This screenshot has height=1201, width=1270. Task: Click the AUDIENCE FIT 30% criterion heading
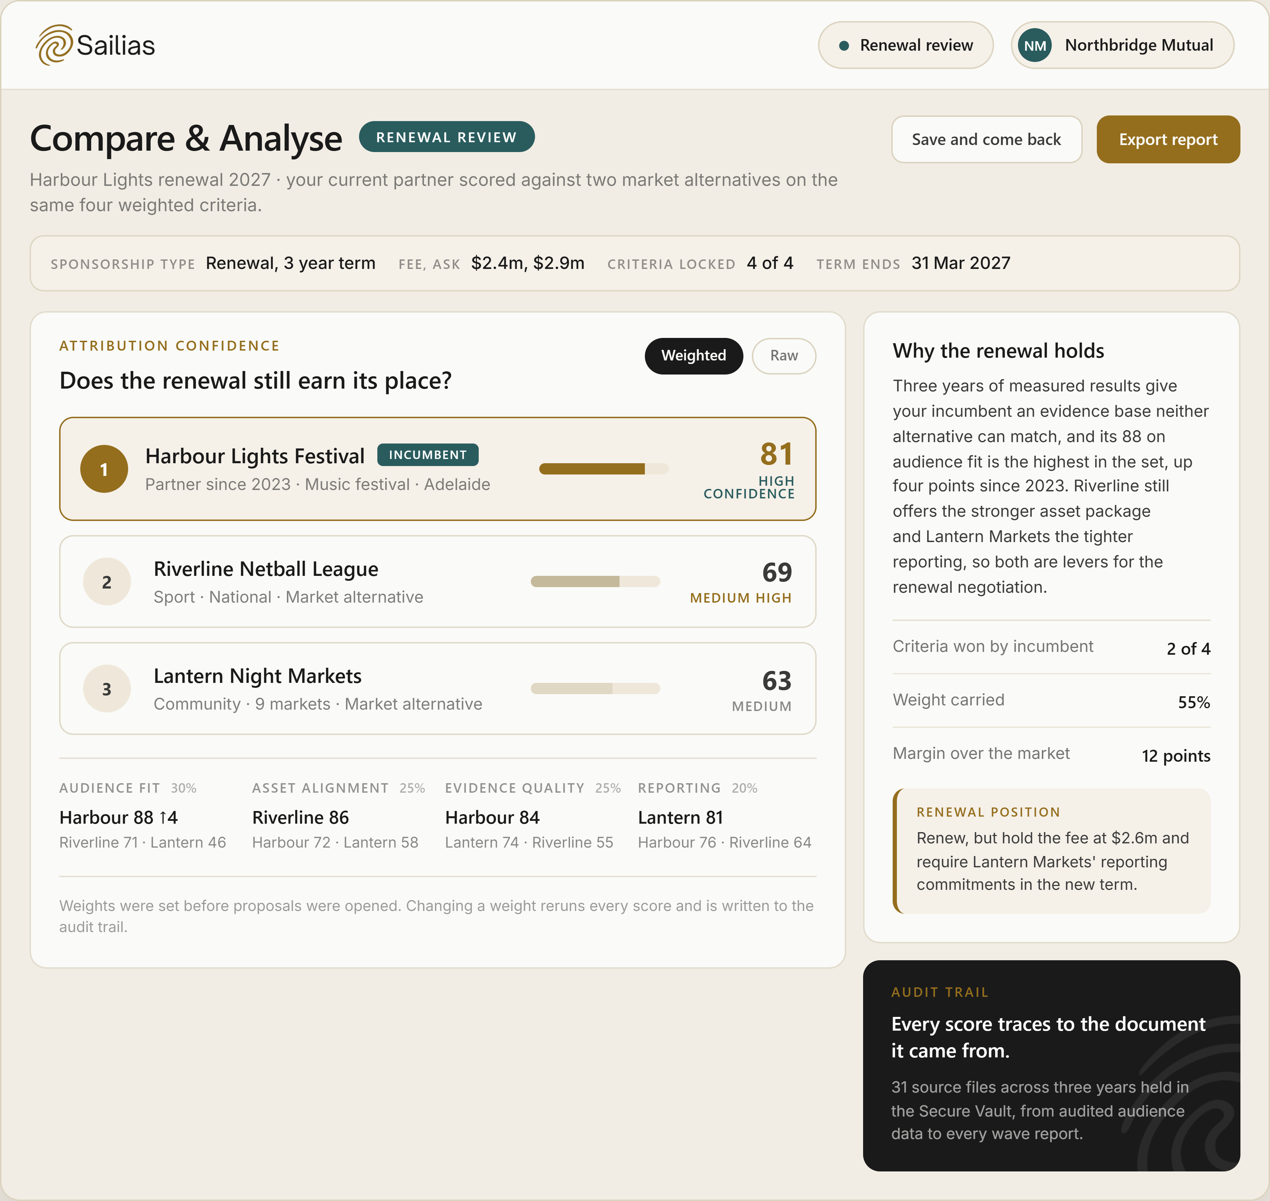pos(127,788)
